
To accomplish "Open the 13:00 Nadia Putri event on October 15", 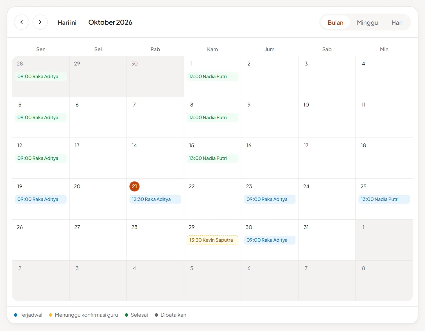I will tap(212, 158).
